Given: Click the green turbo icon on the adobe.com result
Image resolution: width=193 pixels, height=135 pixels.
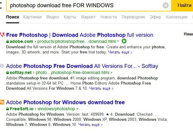Looking at the screenshot, I should 124,41.
